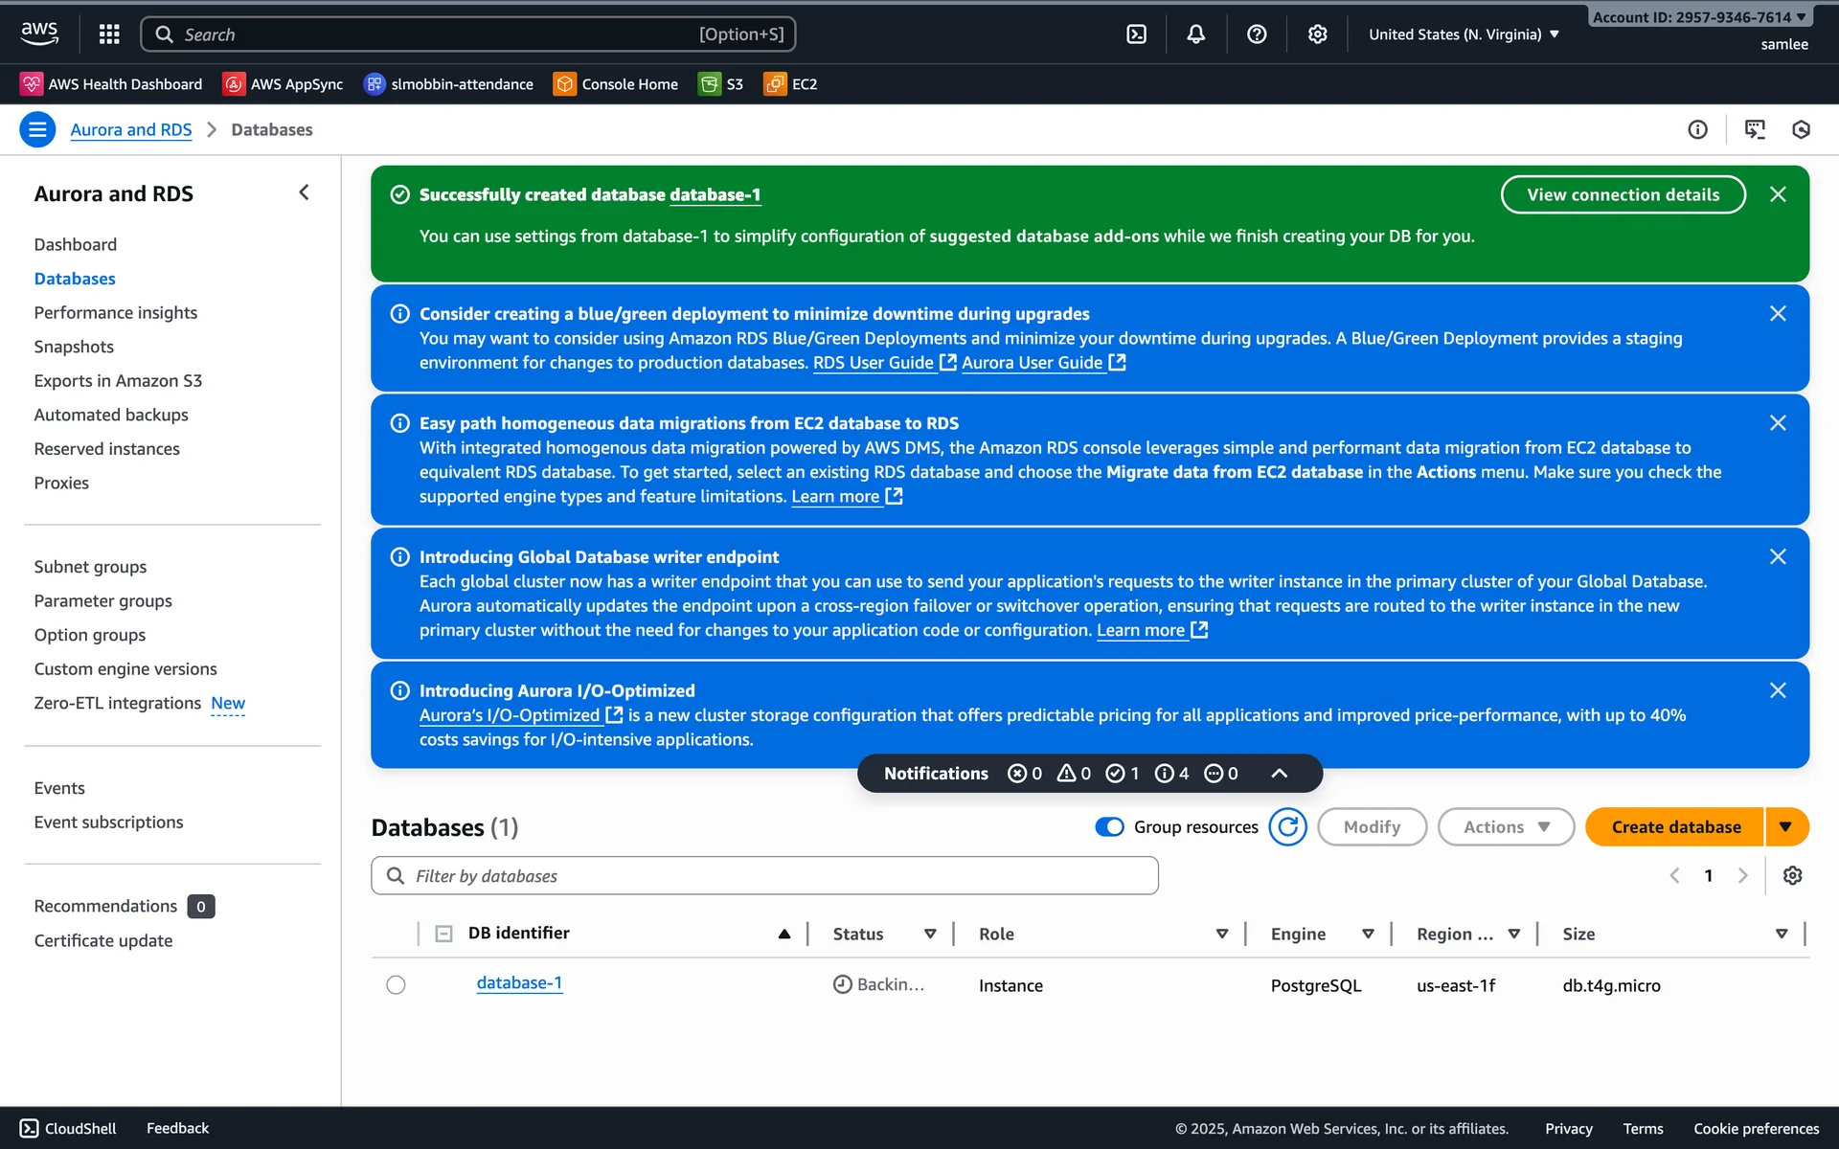Open the Actions dropdown
This screenshot has width=1839, height=1149.
(x=1506, y=827)
